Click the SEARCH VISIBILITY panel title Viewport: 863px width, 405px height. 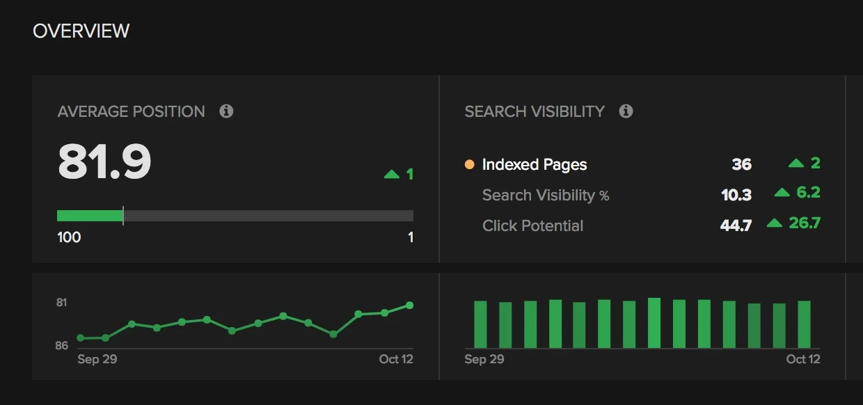coord(534,111)
